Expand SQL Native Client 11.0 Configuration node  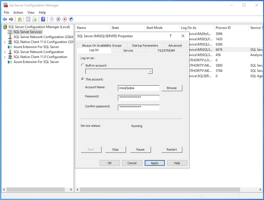point(5,57)
